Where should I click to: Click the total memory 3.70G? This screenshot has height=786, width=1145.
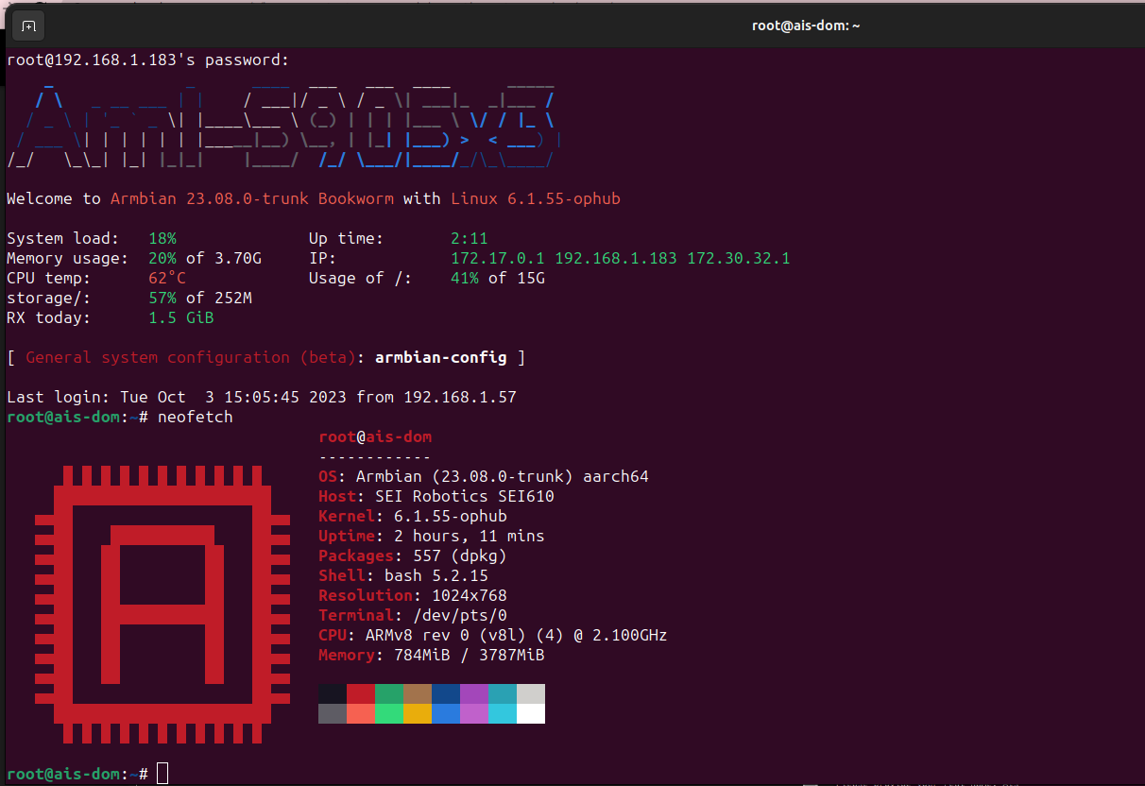tap(238, 258)
